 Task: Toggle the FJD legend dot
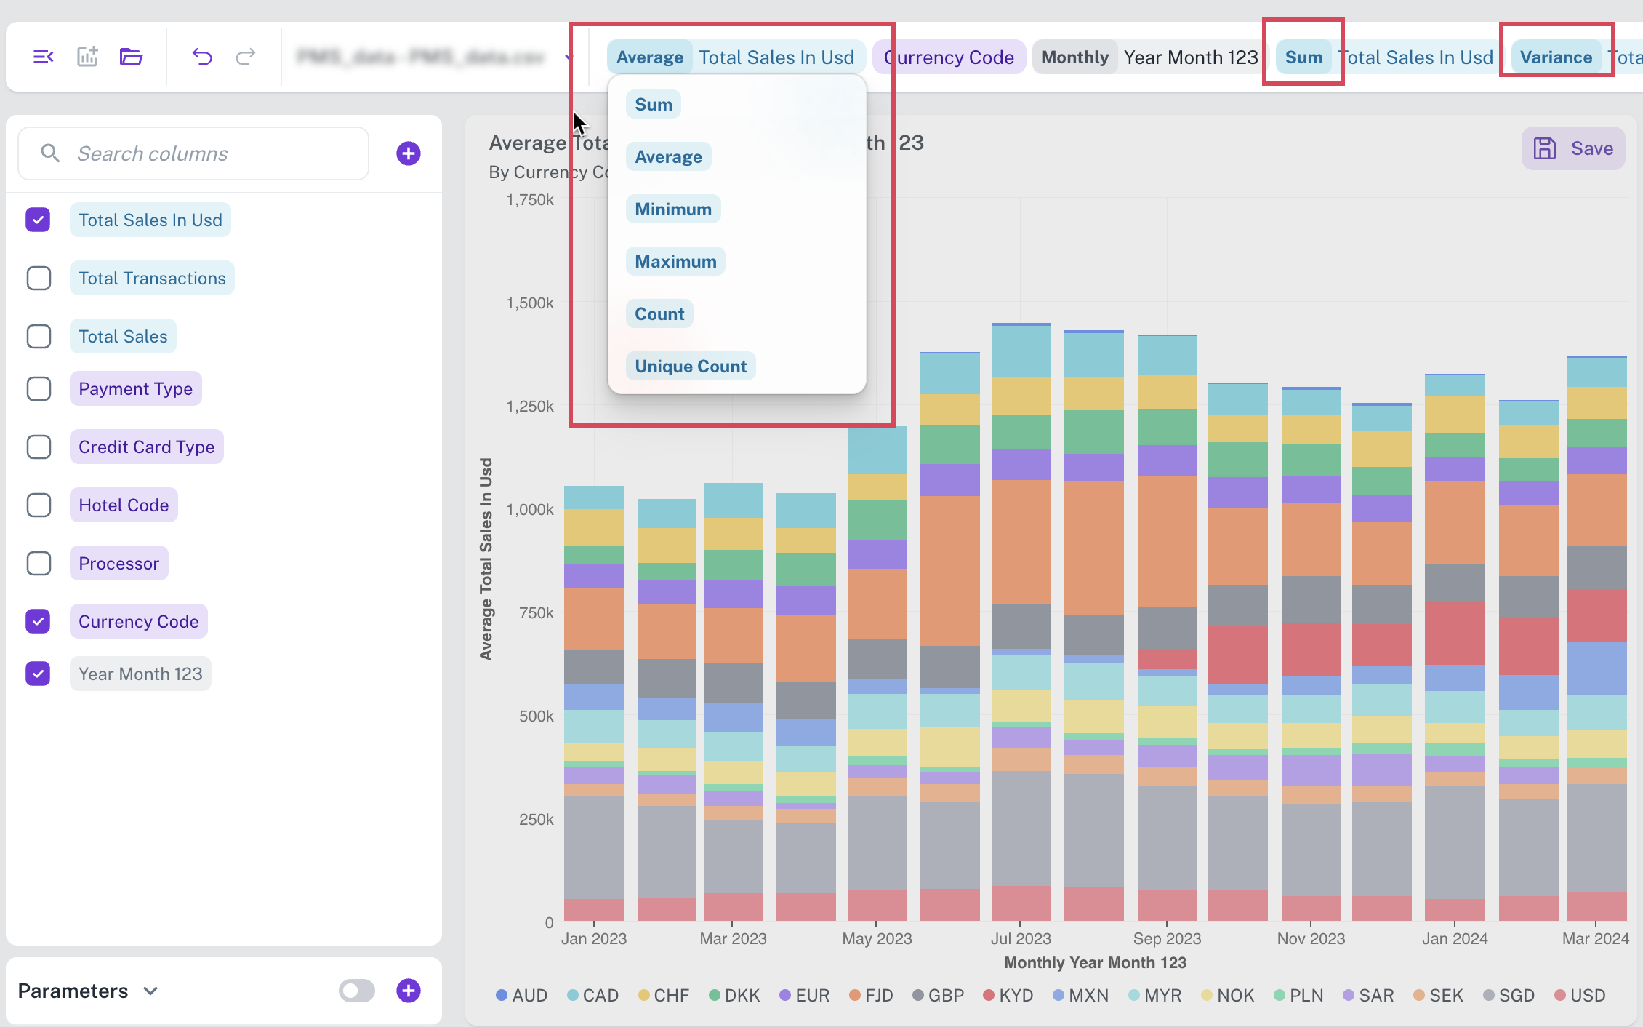[855, 995]
